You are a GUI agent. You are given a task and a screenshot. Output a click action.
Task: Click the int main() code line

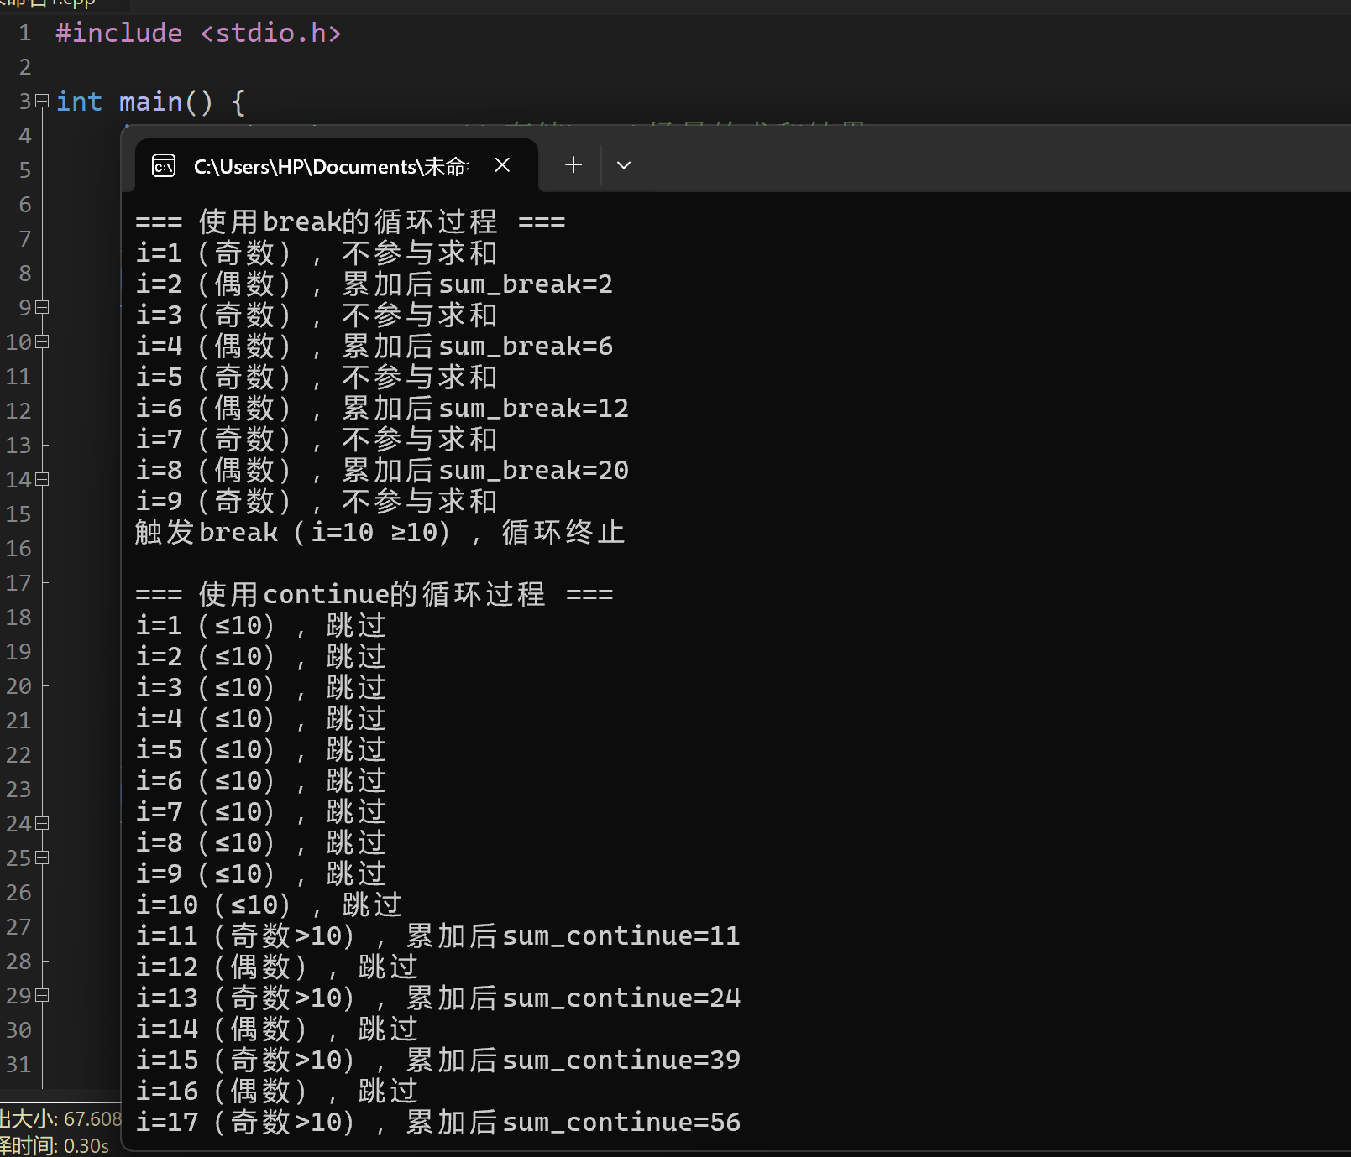tap(151, 102)
